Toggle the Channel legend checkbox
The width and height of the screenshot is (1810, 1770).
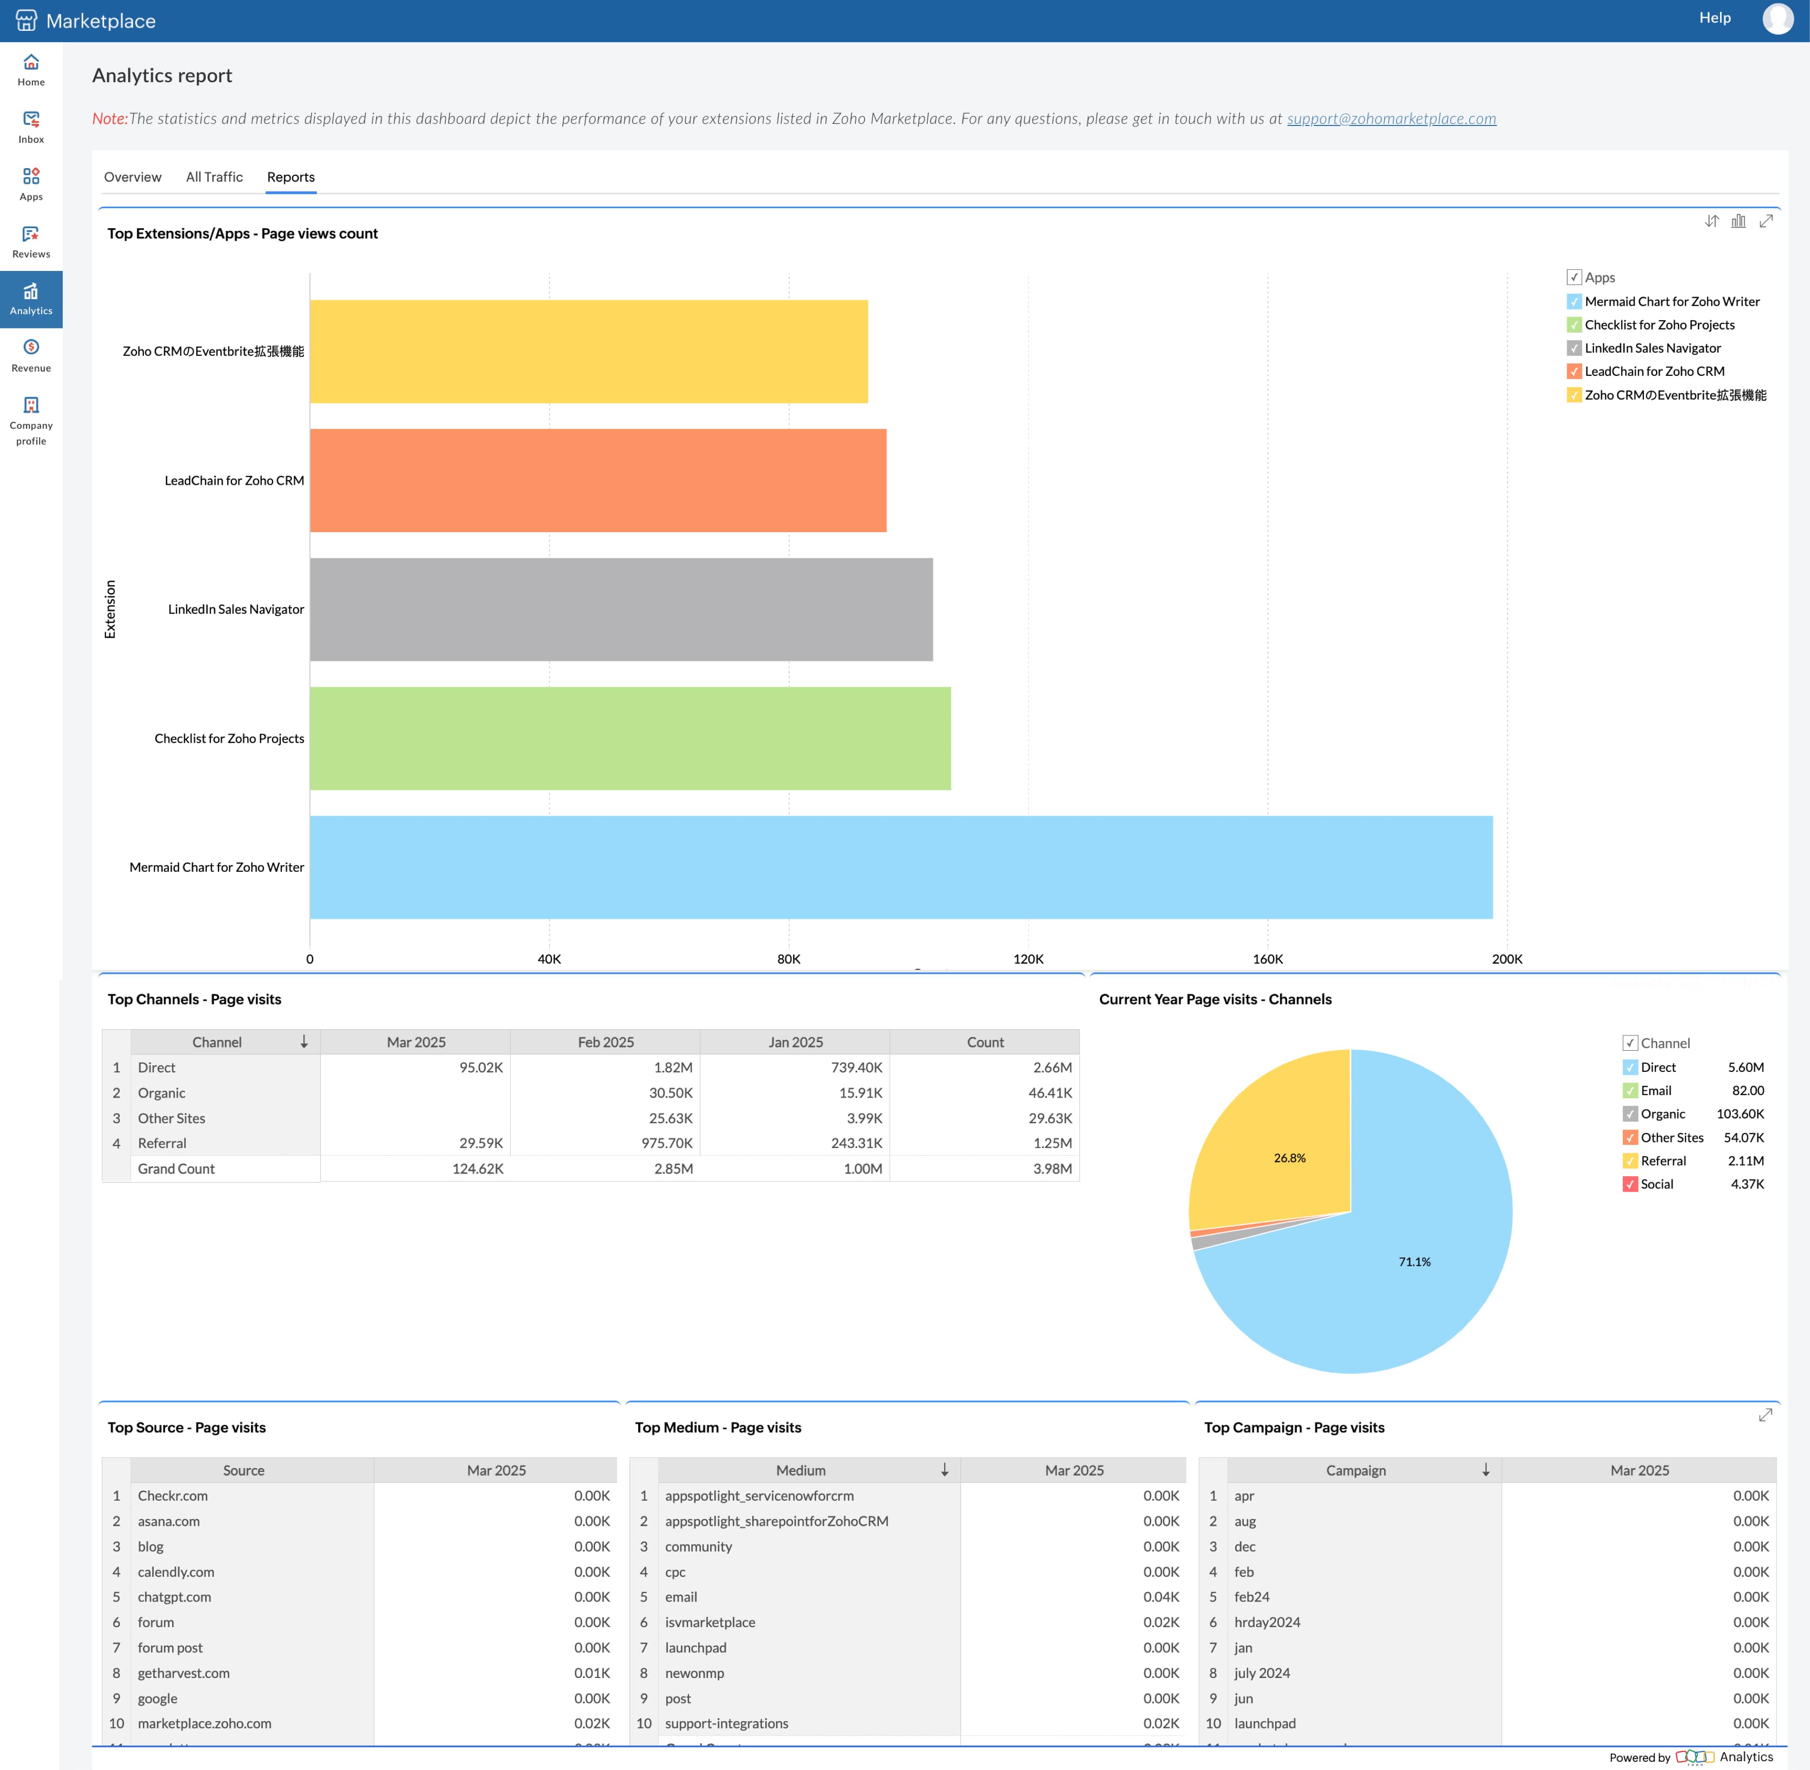pos(1630,1043)
